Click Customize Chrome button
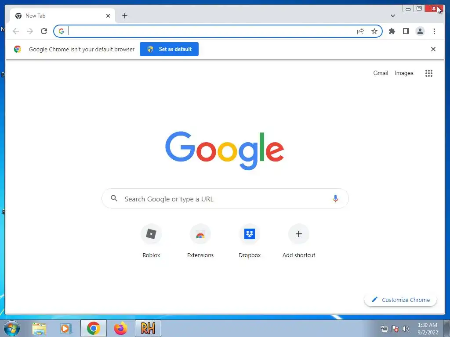This screenshot has width=450, height=337. [x=400, y=300]
